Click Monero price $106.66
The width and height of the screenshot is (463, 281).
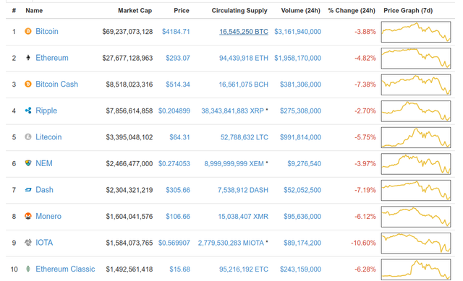click(178, 217)
